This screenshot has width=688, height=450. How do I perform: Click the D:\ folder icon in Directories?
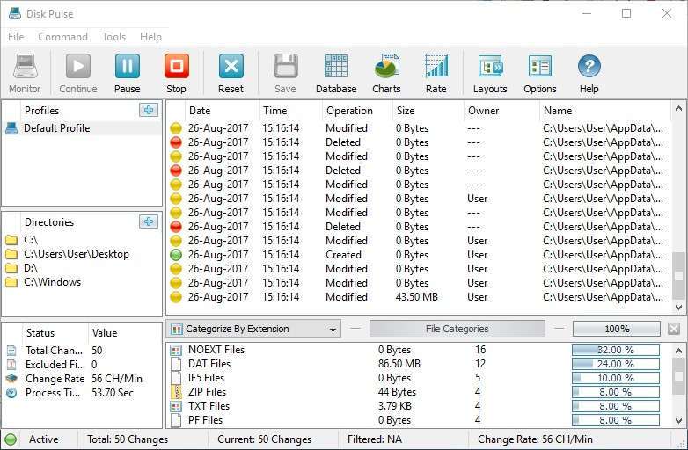[11, 268]
